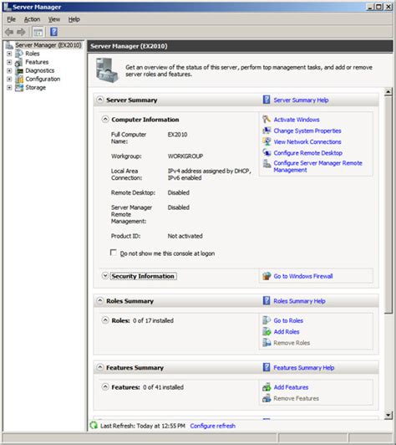
Task: Expand the Roles node in the tree
Action: [9, 54]
